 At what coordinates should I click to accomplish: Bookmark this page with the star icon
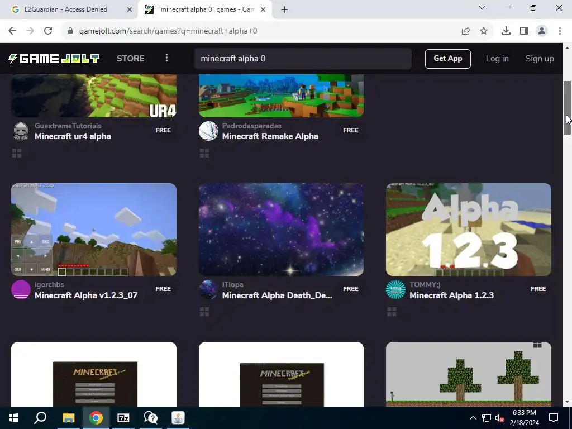pyautogui.click(x=484, y=31)
